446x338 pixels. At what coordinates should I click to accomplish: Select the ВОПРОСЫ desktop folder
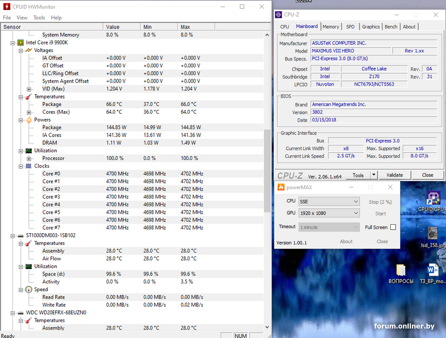click(x=401, y=274)
